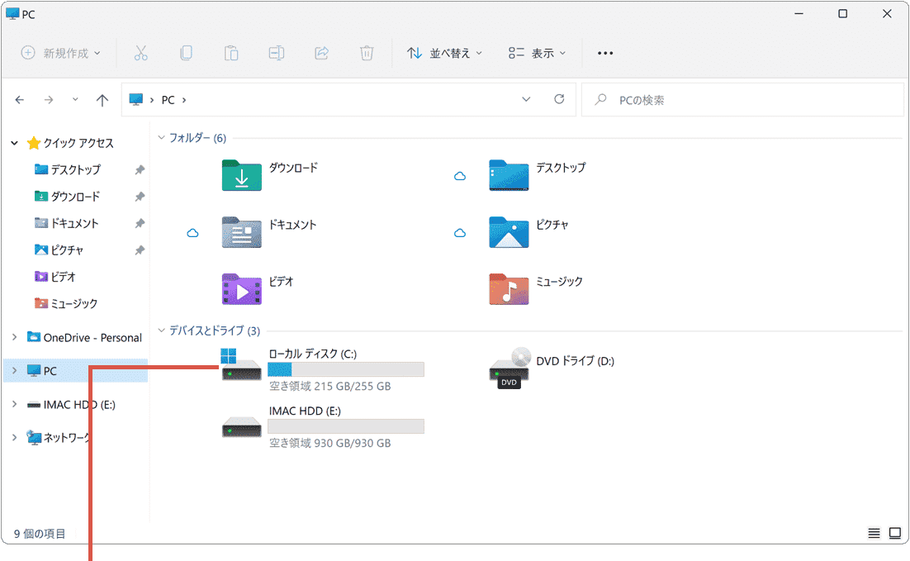Click the Delete trash can icon
Viewport: 910px width, 561px height.
367,53
